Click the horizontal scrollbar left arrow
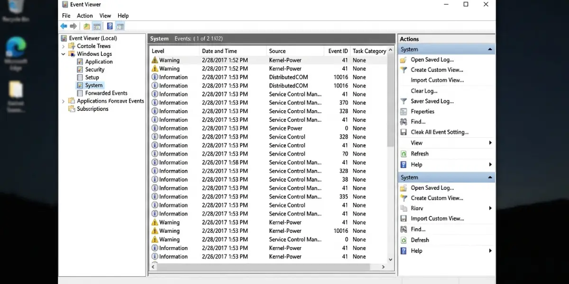 153,267
